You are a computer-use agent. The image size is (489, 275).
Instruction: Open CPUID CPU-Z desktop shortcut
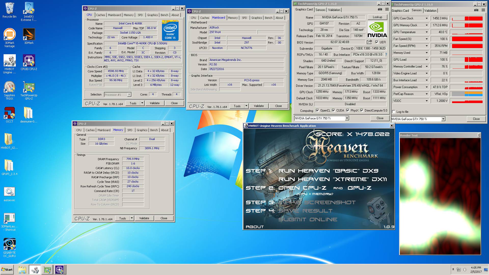pyautogui.click(x=29, y=62)
